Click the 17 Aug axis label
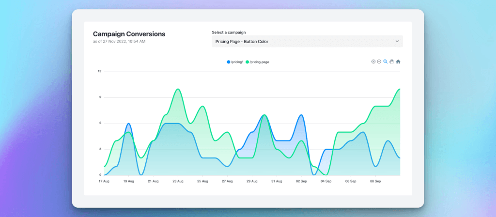496x217 pixels. click(x=104, y=182)
